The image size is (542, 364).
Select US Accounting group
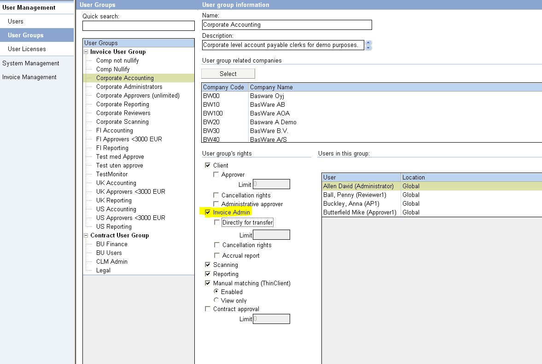tap(116, 209)
